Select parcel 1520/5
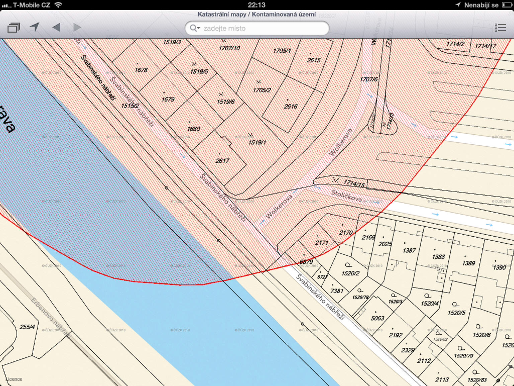Viewport: 514px width, 386px height. [x=457, y=313]
